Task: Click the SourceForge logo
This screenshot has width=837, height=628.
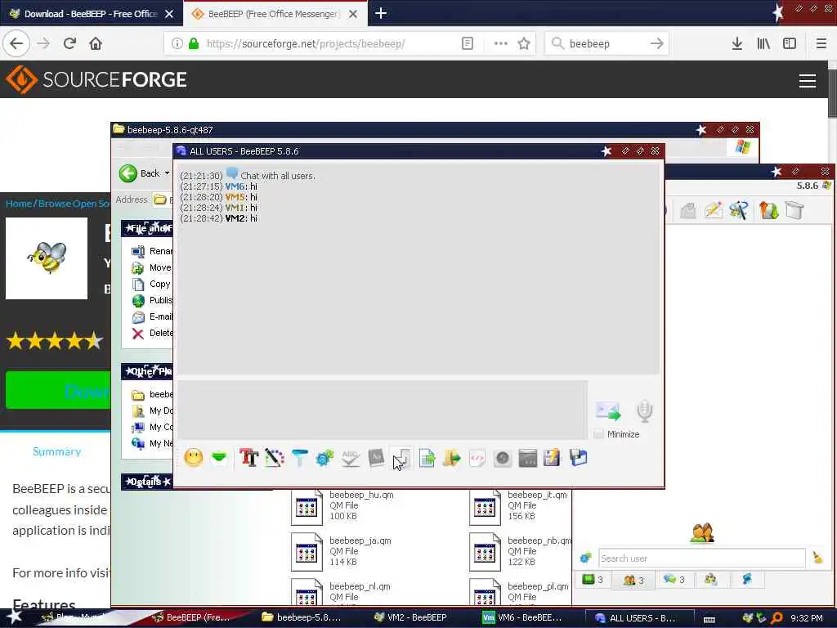Action: [x=96, y=79]
